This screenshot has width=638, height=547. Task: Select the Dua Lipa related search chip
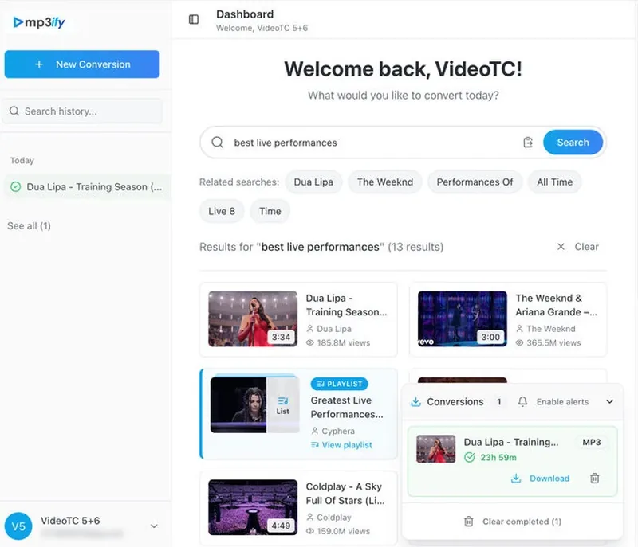(x=313, y=182)
